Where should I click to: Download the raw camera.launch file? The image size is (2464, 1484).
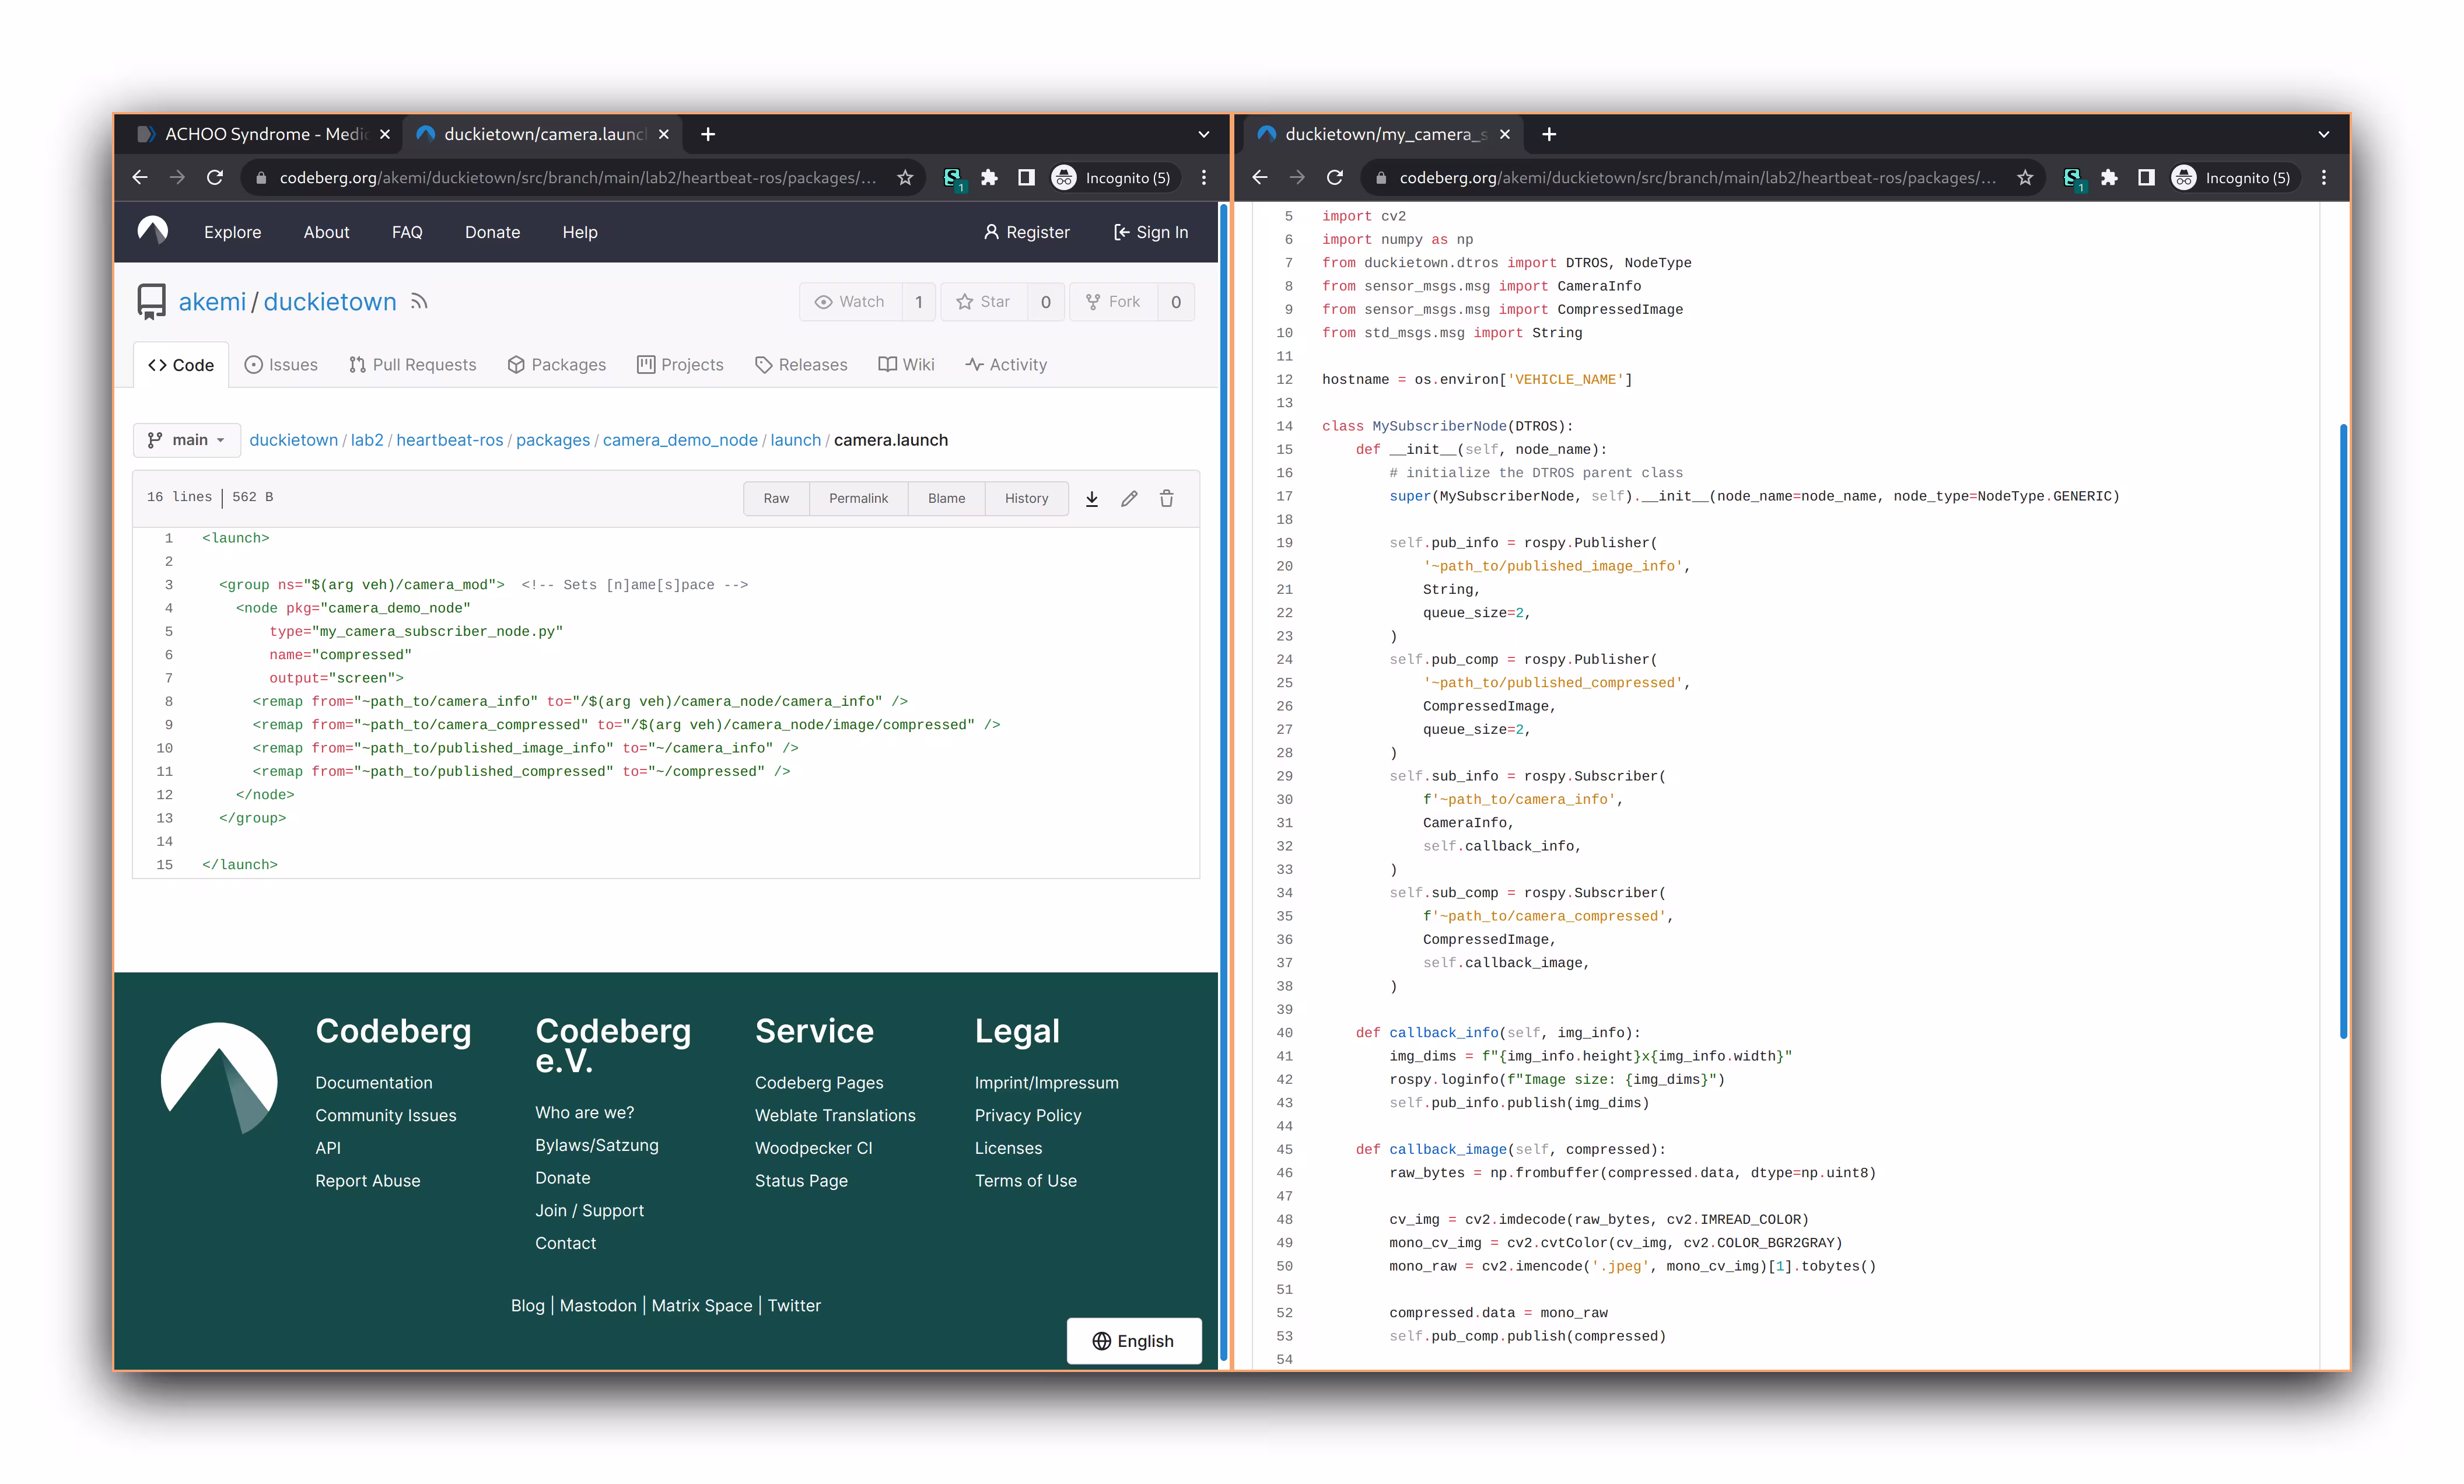1092,498
